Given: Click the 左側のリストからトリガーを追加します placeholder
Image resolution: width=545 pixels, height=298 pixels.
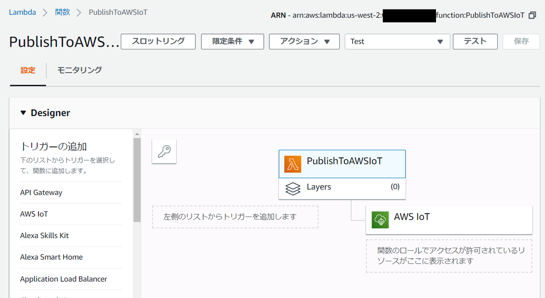Looking at the screenshot, I should (x=235, y=217).
